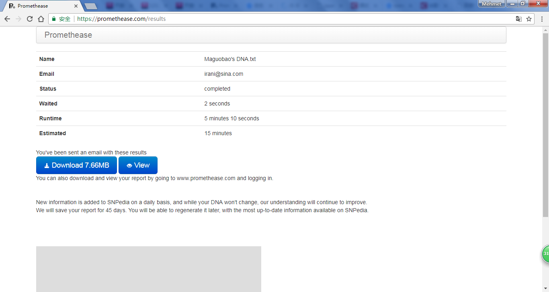Click the www.promethease.com login instruction text
The width and height of the screenshot is (549, 292).
tap(155, 178)
